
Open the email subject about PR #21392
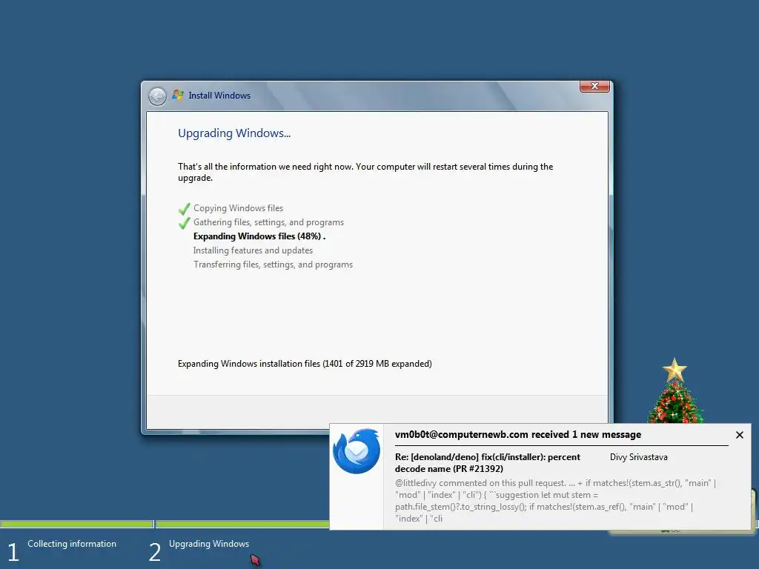488,462
